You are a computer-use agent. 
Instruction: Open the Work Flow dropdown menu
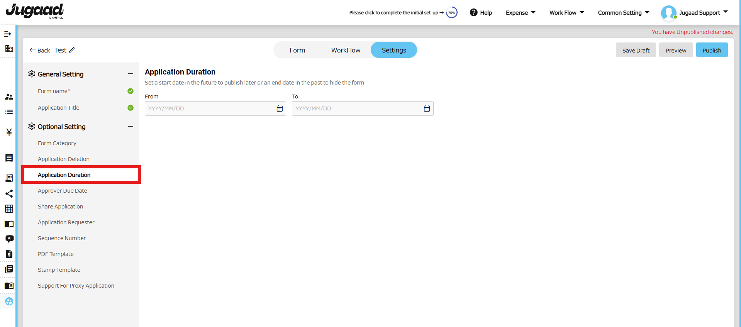[x=566, y=13]
